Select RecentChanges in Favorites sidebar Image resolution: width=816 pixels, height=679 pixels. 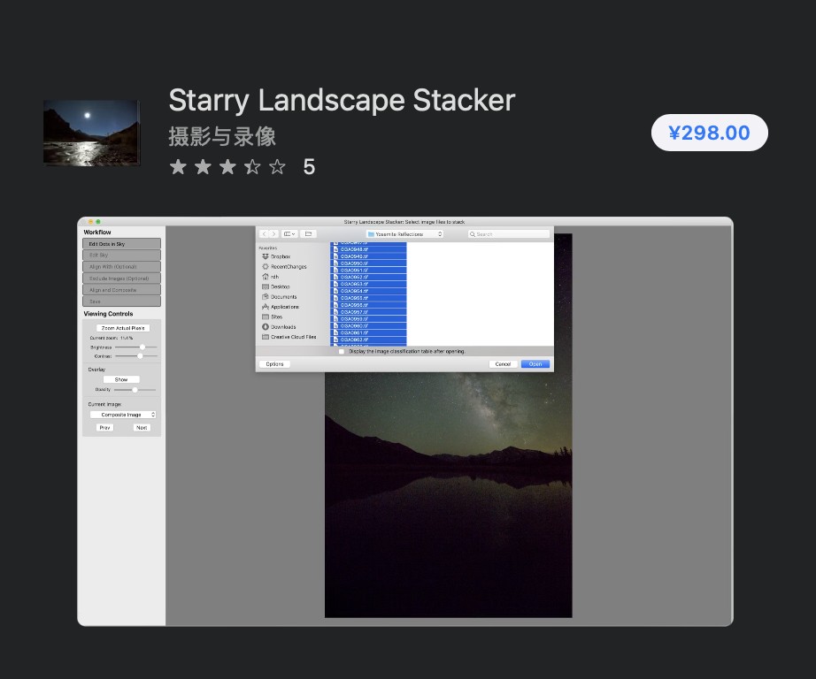(284, 267)
